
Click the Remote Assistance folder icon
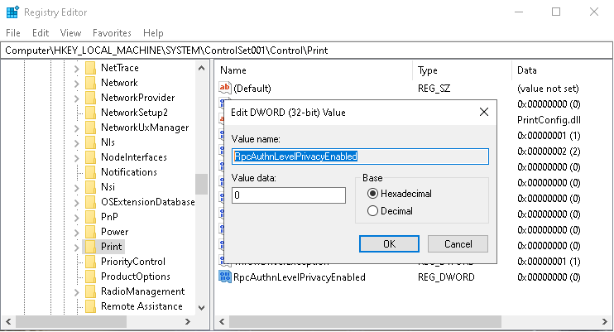coord(90,306)
